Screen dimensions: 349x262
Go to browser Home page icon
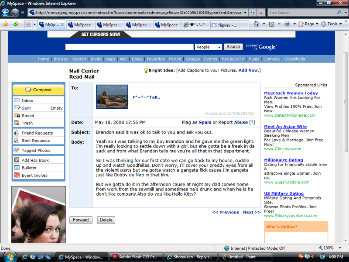(x=257, y=24)
